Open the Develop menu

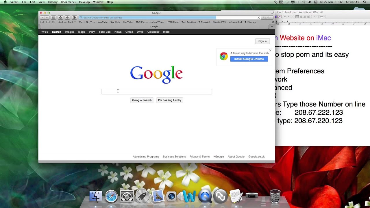[84, 2]
